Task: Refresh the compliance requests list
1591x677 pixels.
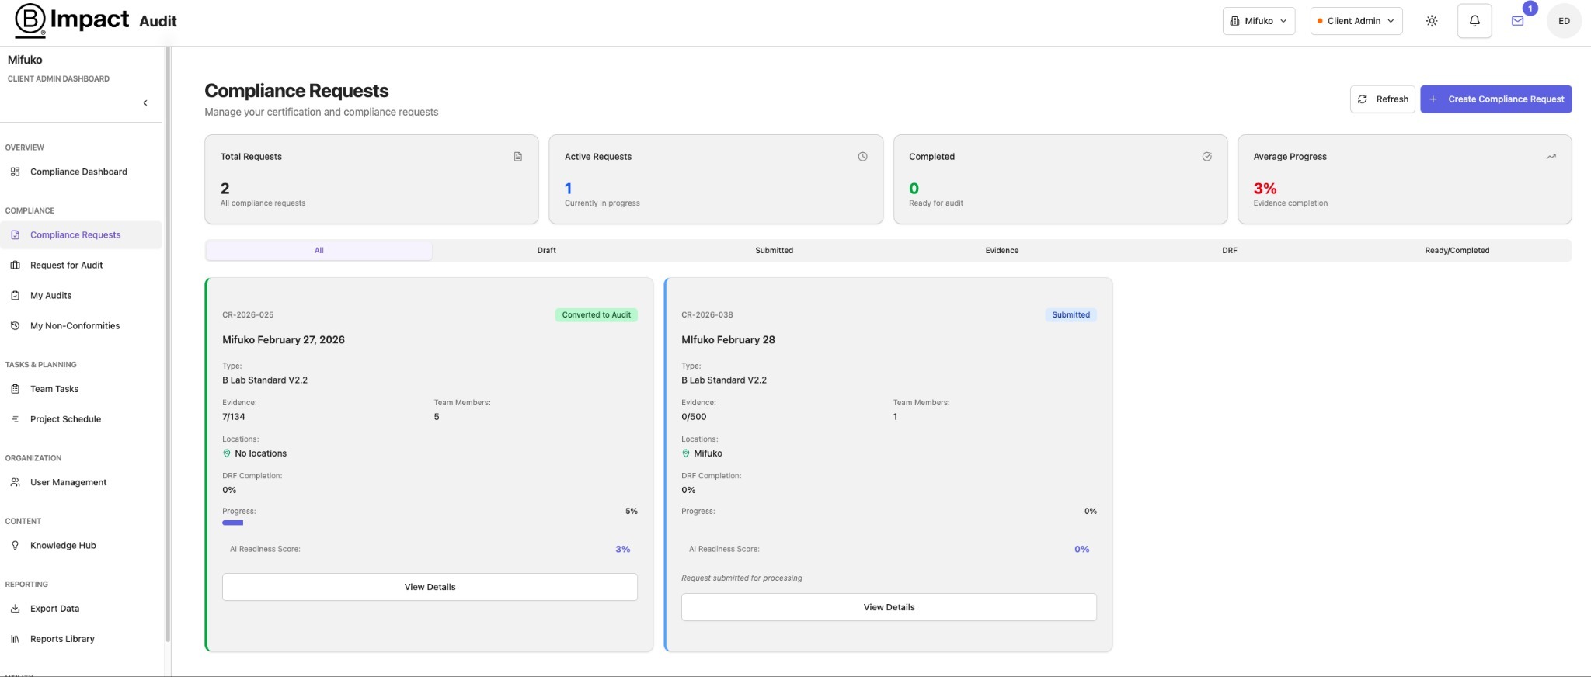Action: [1383, 99]
